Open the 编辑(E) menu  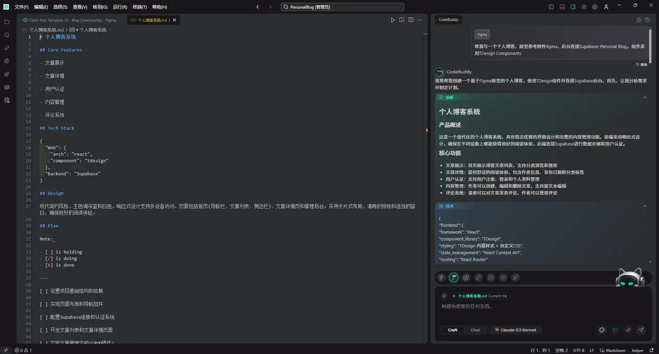(41, 7)
